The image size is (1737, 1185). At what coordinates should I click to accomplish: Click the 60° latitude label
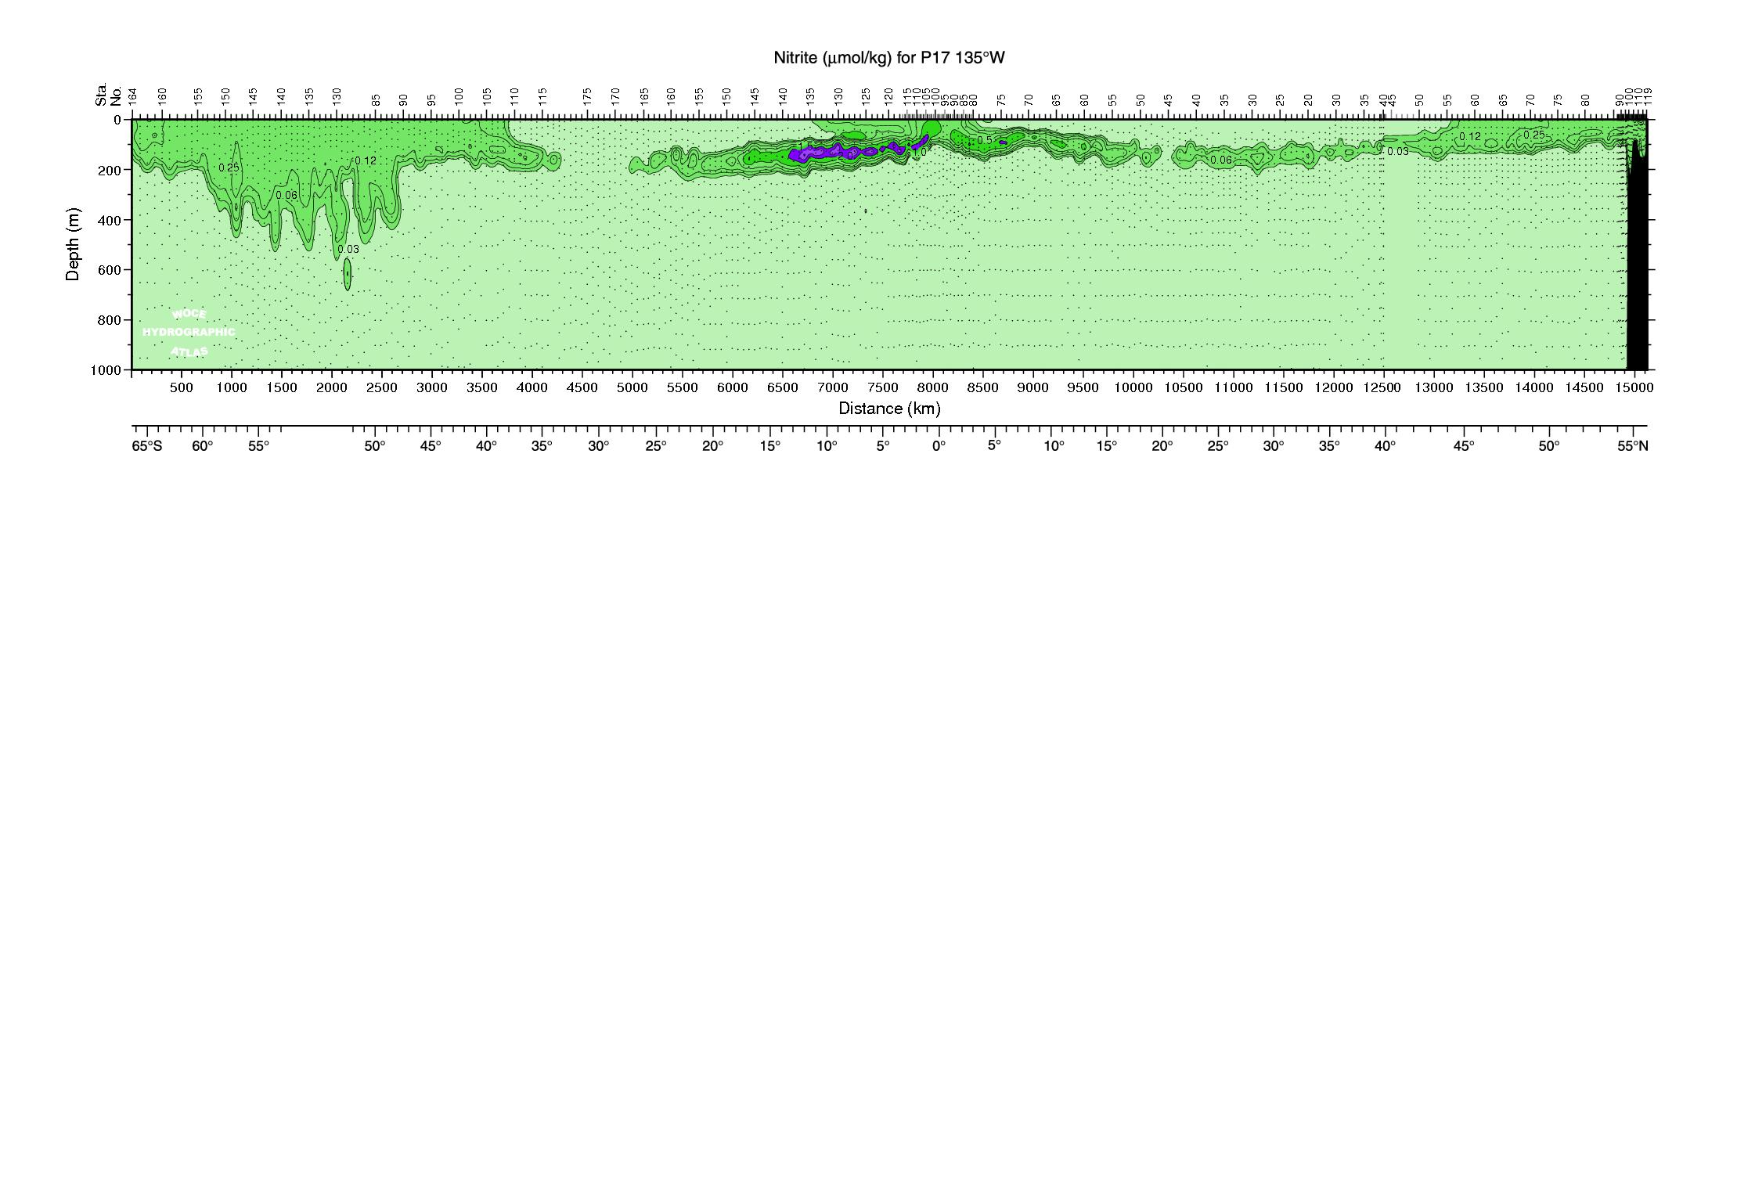pyautogui.click(x=203, y=446)
